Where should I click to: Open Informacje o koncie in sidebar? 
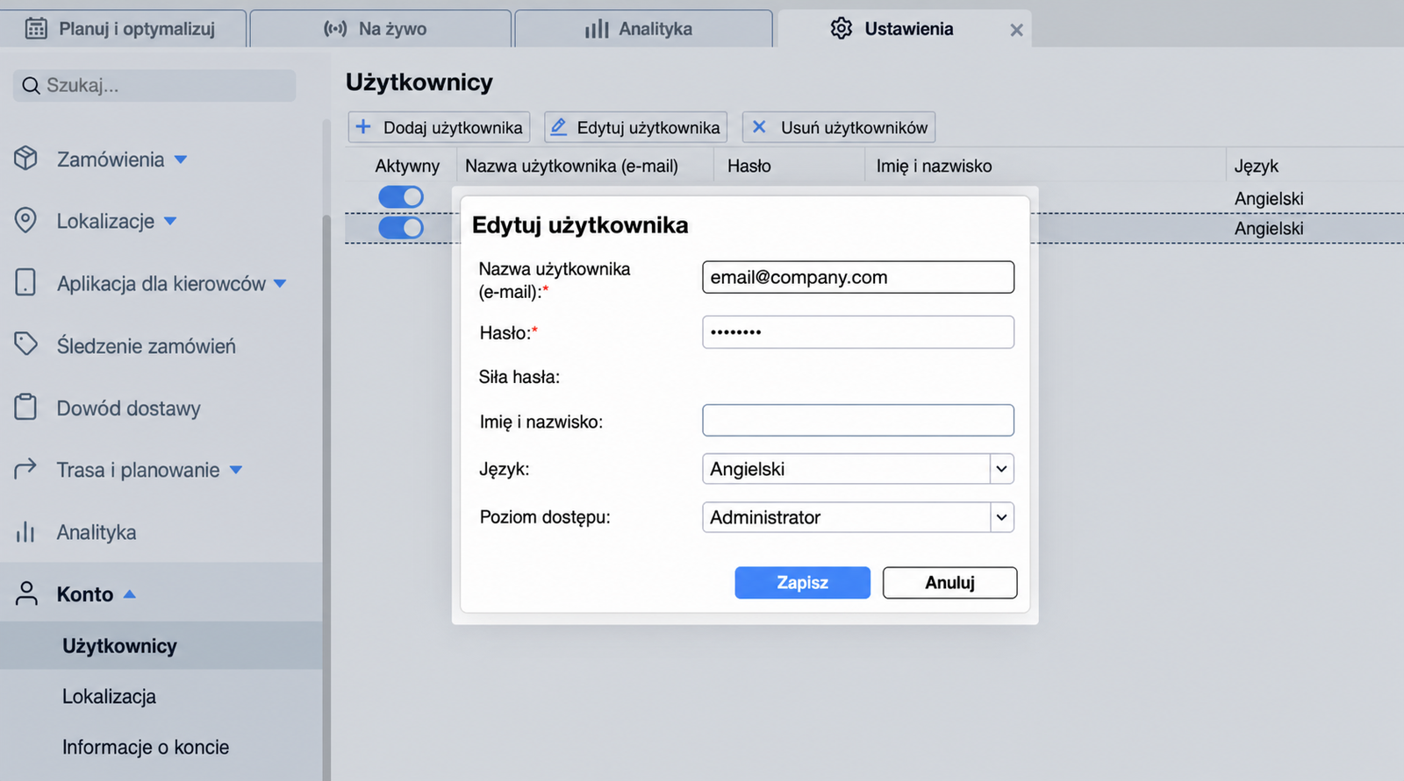(x=146, y=748)
